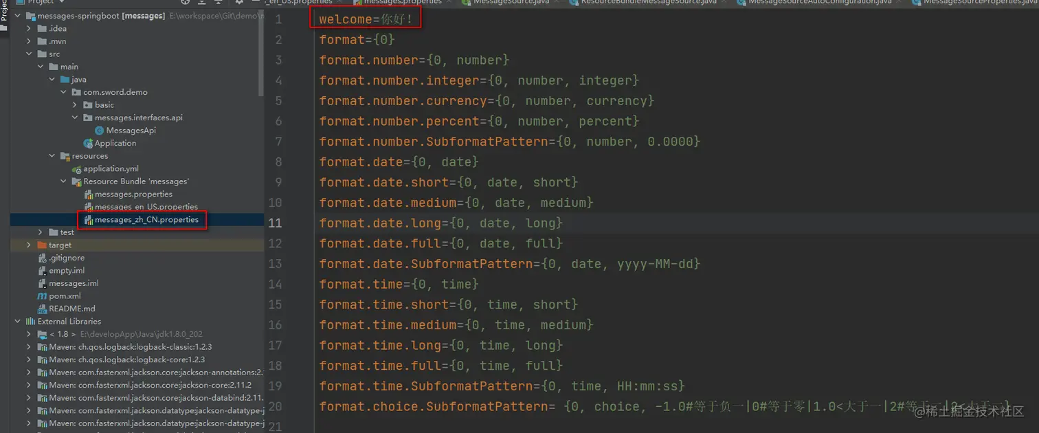Click the messages_zh_CN.properties file icon
Screen dimensions: 1039x433
point(88,220)
